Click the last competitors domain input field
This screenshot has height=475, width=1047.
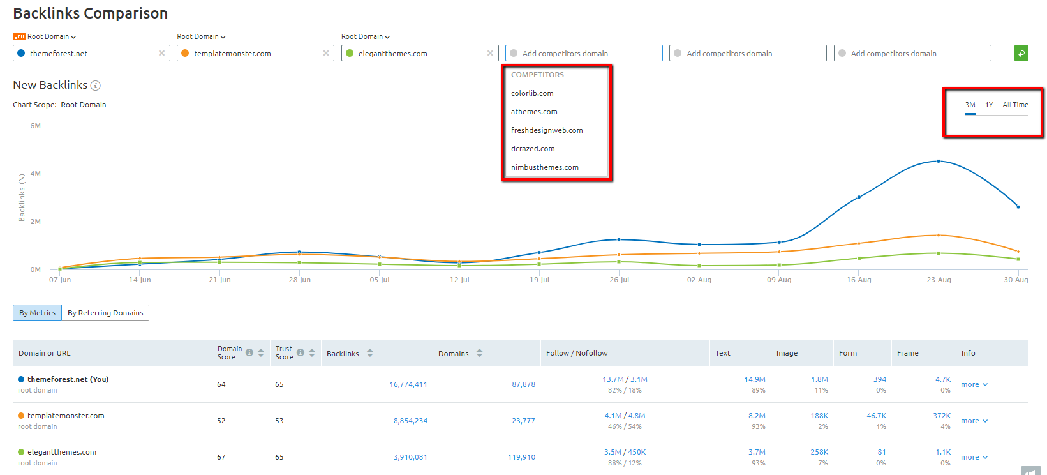[x=912, y=53]
